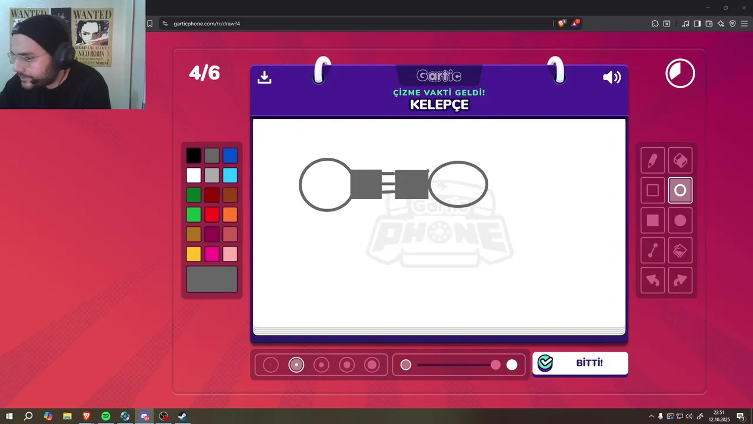Open Windows Start menu
753x424 pixels.
[9, 416]
